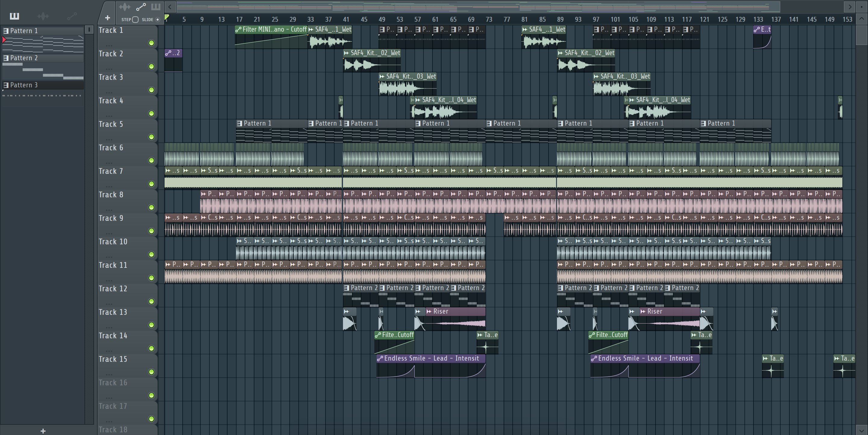Mute Track 17 with its green light

pyautogui.click(x=151, y=419)
